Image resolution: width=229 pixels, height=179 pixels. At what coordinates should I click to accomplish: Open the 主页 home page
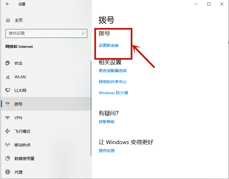click(x=46, y=20)
